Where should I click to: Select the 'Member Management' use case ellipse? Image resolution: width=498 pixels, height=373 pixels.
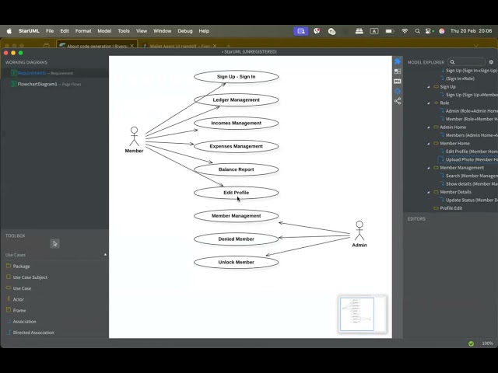(236, 216)
